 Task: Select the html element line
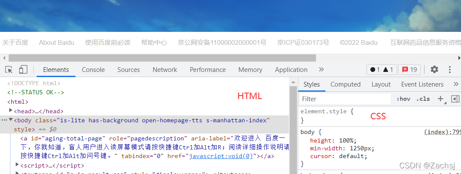(x=18, y=102)
